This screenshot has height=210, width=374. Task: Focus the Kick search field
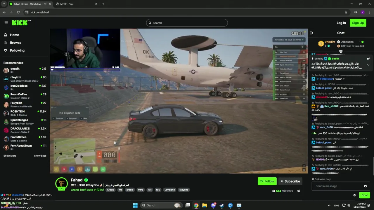(187, 23)
